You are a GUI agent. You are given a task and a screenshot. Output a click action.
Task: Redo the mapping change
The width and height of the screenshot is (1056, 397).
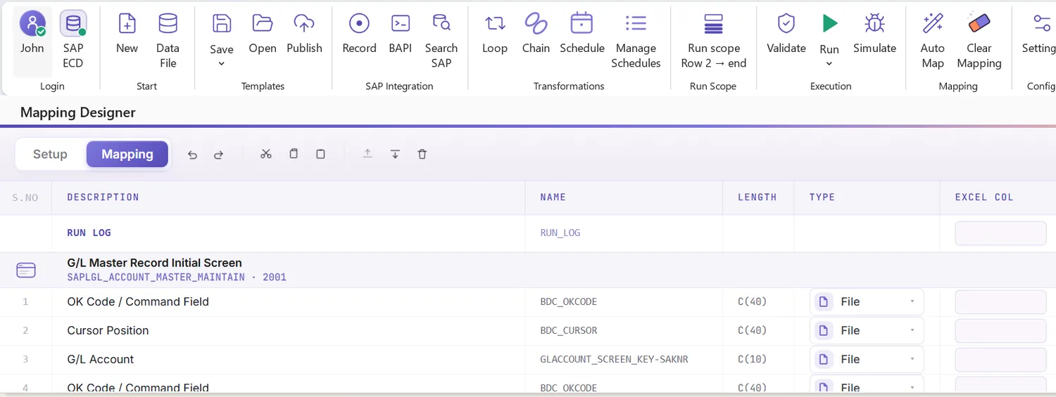(218, 155)
